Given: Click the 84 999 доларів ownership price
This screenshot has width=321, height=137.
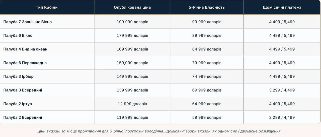Looking at the screenshot, I should coord(207,49).
